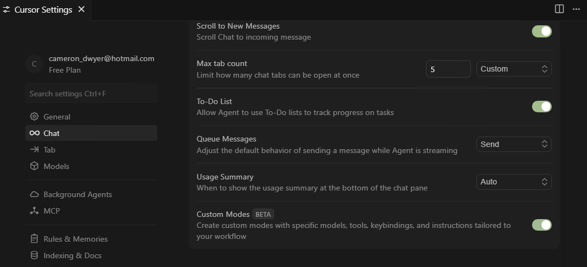
Task: Click the Background Agents cloud icon
Action: pyautogui.click(x=34, y=194)
